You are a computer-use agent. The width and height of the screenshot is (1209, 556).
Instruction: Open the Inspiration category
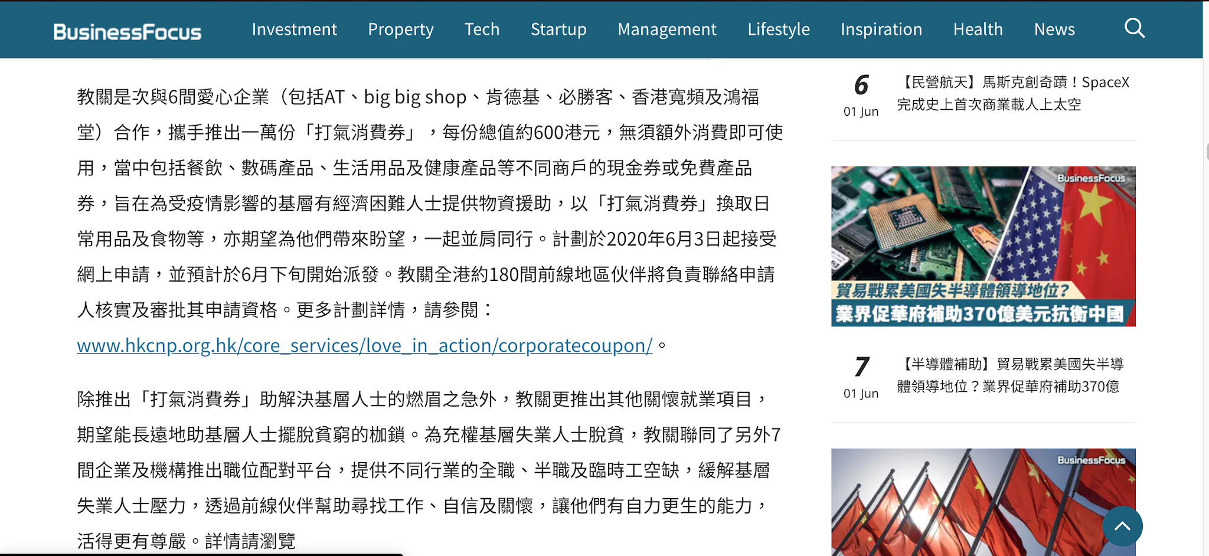[x=881, y=30]
